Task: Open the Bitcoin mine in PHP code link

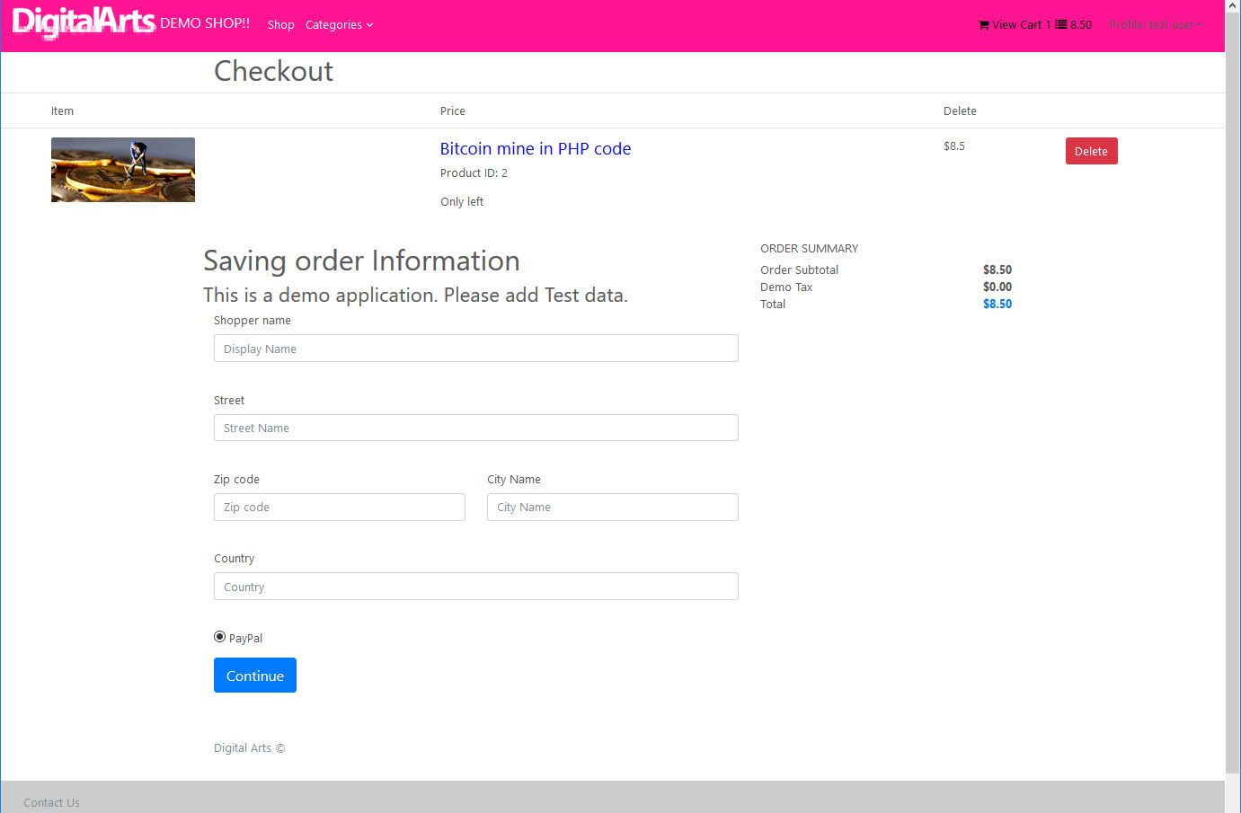Action: [x=535, y=149]
